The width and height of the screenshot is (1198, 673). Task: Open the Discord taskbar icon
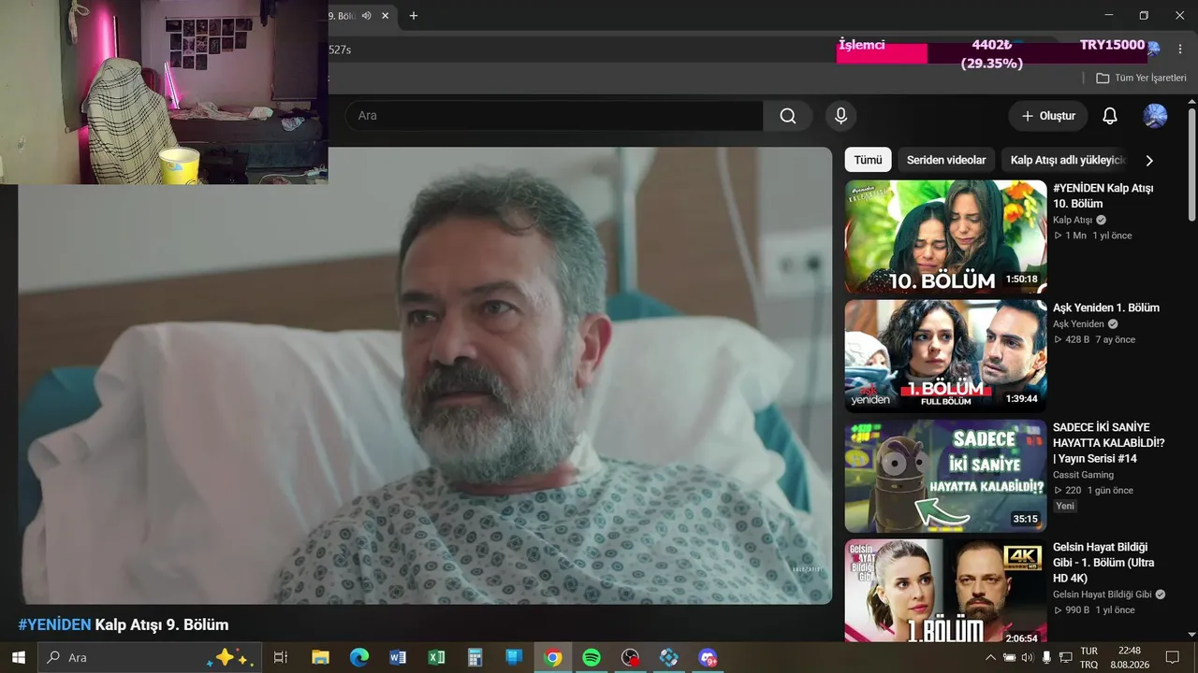(708, 657)
